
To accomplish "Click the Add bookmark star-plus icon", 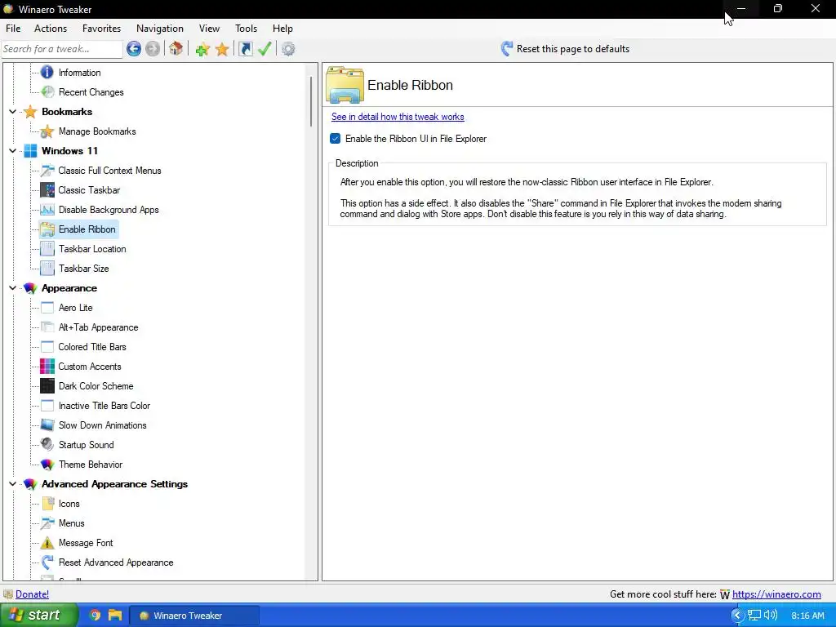I will 202,49.
